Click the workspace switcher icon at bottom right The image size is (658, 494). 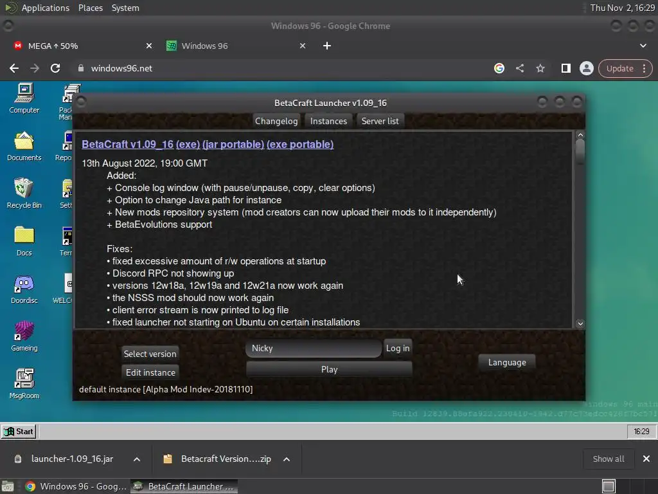(x=609, y=486)
